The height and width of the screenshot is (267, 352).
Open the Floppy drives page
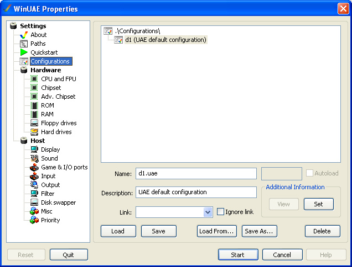pos(59,123)
